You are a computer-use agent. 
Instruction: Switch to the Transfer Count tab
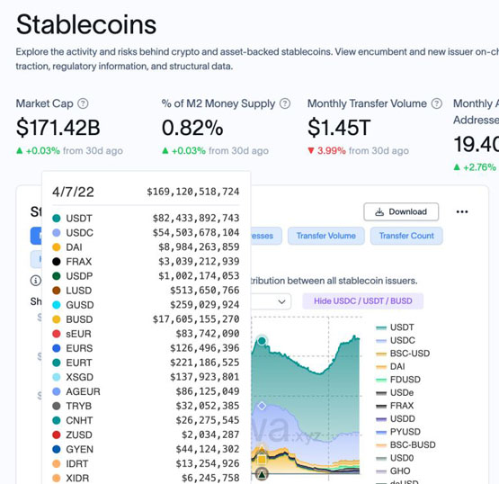(406, 236)
